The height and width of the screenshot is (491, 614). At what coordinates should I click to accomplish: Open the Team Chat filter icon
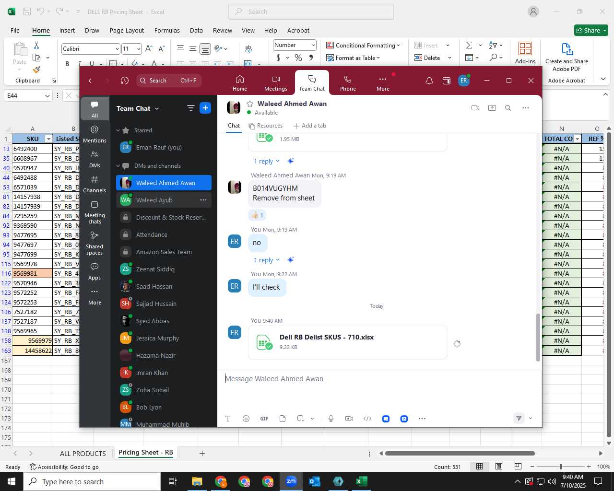[190, 108]
